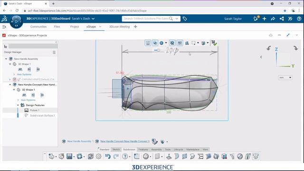The image size is (304, 171).
Task: Open the 3DLean Meeting tab
Action: pos(119,27)
